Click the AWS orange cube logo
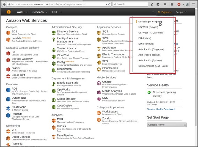The height and width of the screenshot is (147, 198). click(x=9, y=12)
